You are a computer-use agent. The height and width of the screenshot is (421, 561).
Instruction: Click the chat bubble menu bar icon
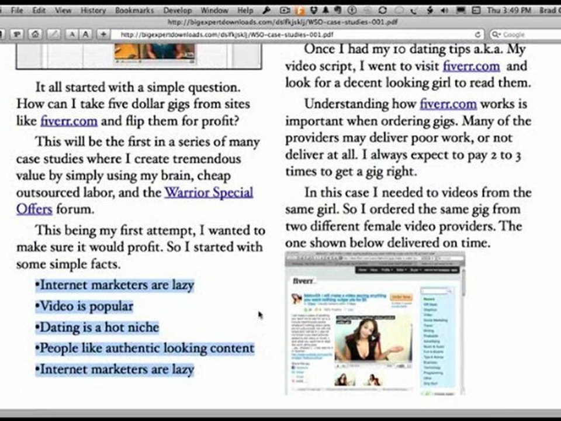point(398,11)
